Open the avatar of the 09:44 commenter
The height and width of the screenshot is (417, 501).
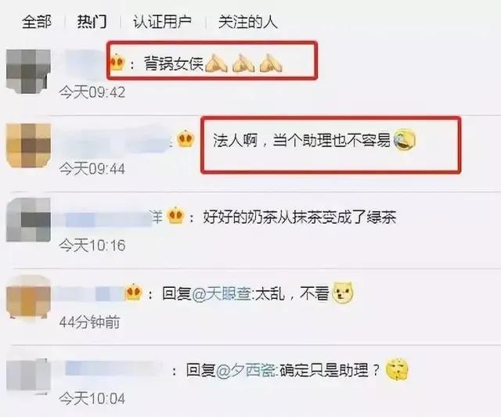click(28, 146)
